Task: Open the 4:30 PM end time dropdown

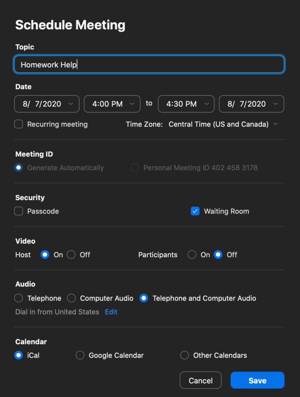Action: pyautogui.click(x=186, y=104)
